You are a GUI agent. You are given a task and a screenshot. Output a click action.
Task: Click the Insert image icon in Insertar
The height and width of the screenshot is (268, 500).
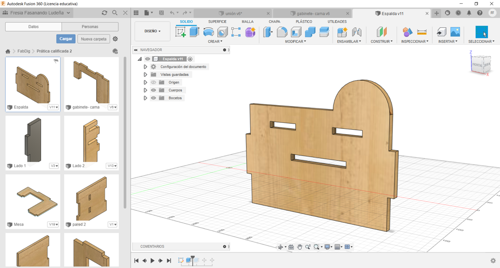tap(455, 32)
